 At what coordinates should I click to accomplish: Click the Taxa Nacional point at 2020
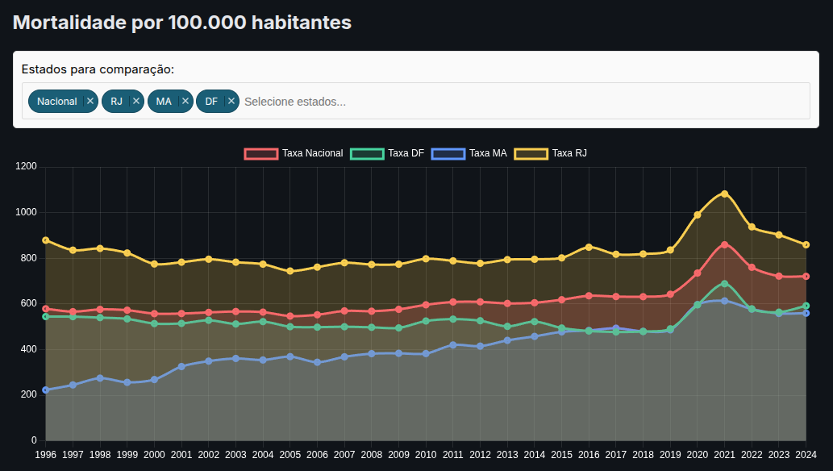(698, 273)
